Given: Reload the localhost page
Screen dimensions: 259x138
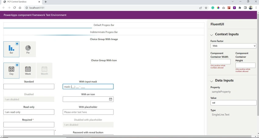Looking at the screenshot, I should click(x=15, y=8).
